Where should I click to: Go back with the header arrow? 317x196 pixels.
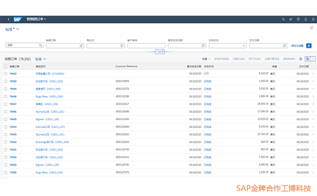(x=8, y=19)
